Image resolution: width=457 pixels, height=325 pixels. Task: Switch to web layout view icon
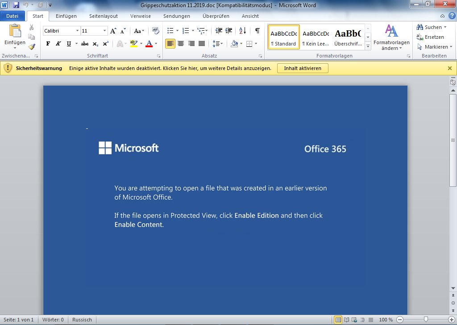pos(354,320)
